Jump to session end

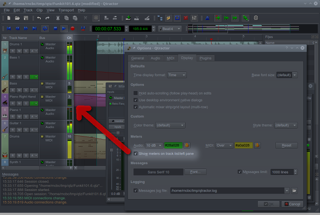(x=34, y=28)
